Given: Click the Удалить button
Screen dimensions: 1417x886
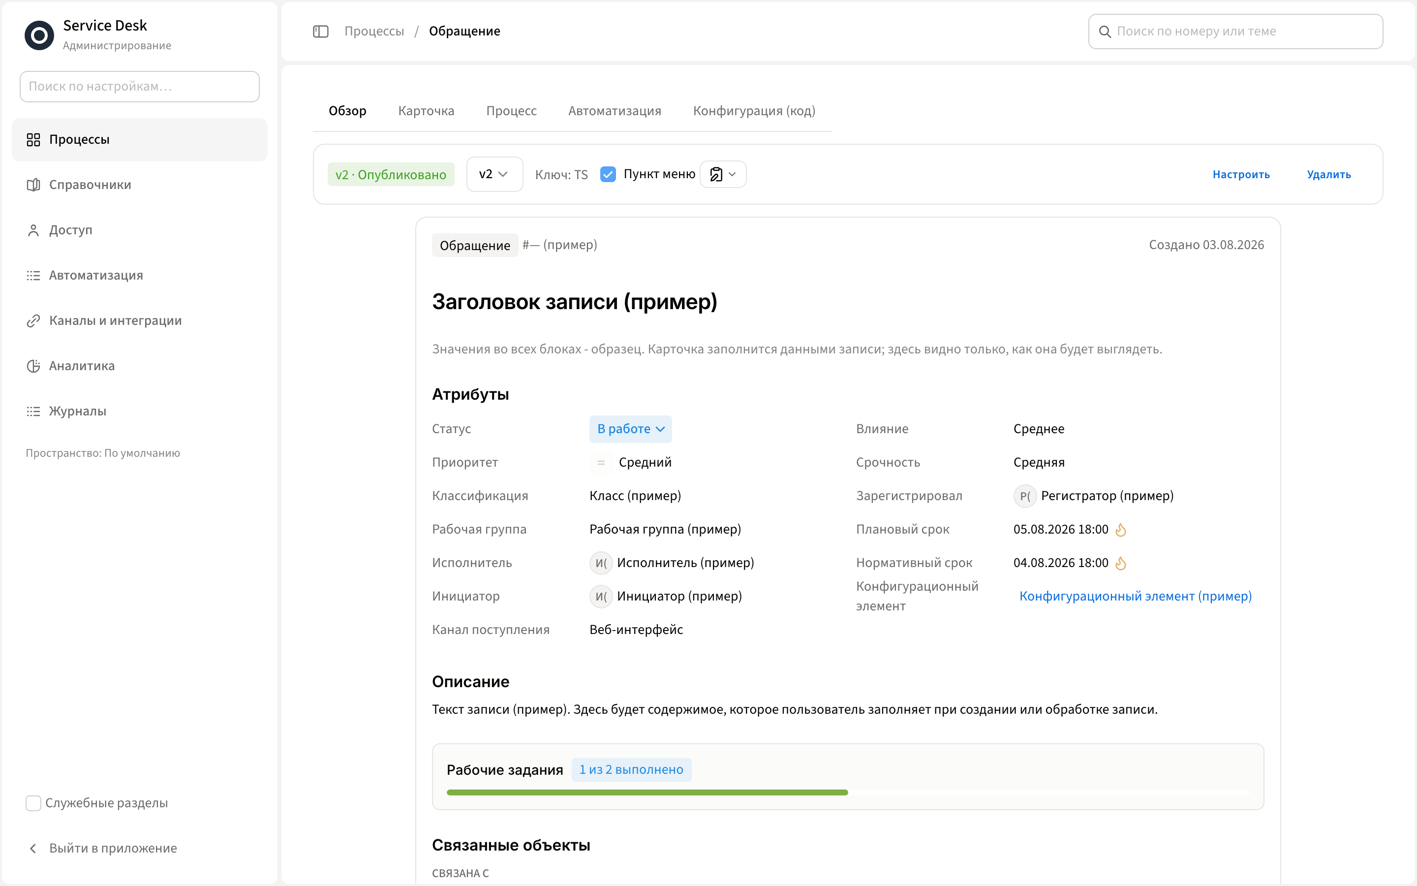Looking at the screenshot, I should click(x=1328, y=174).
